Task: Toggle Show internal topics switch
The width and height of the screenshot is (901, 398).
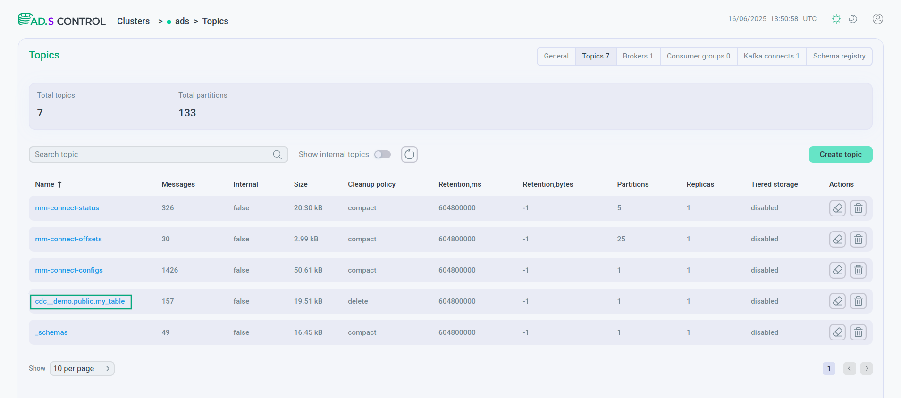Action: (x=382, y=155)
